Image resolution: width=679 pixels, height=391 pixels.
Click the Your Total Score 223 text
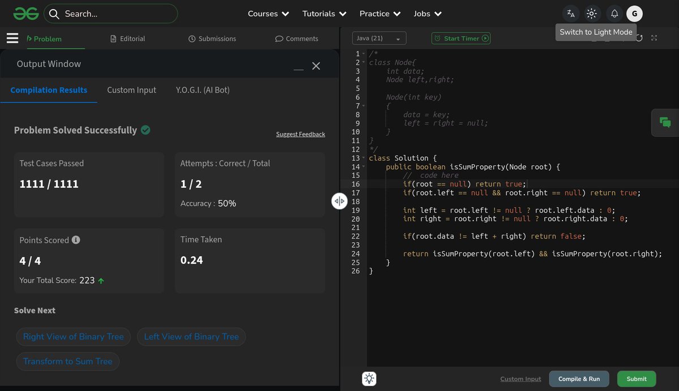point(57,280)
